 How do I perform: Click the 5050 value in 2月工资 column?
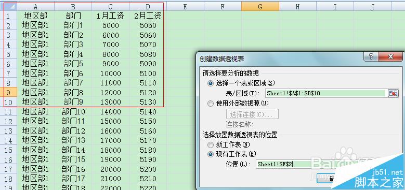(148, 25)
